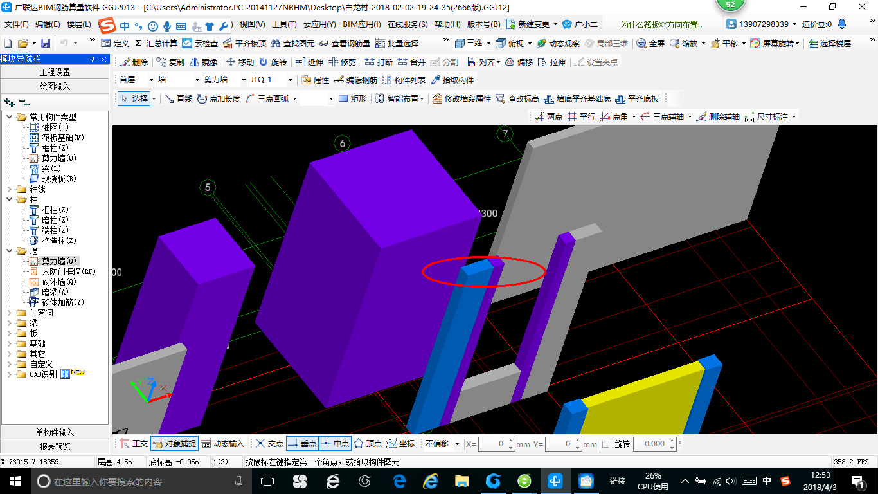Toggle 坐标 coordinate snap
The height and width of the screenshot is (494, 878).
[401, 443]
